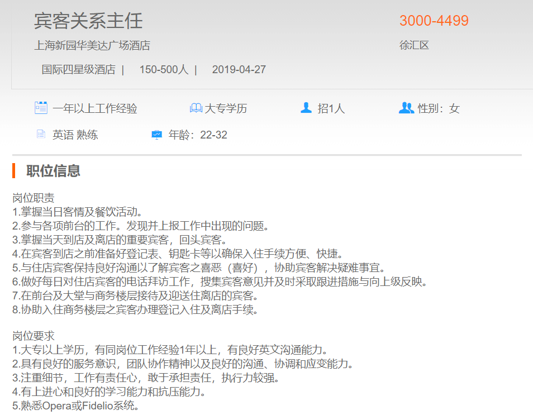Click the 年龄：22-32 age requirement text

198,135
